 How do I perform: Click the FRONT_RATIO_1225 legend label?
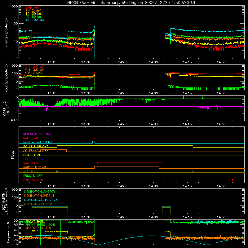coord(40,225)
